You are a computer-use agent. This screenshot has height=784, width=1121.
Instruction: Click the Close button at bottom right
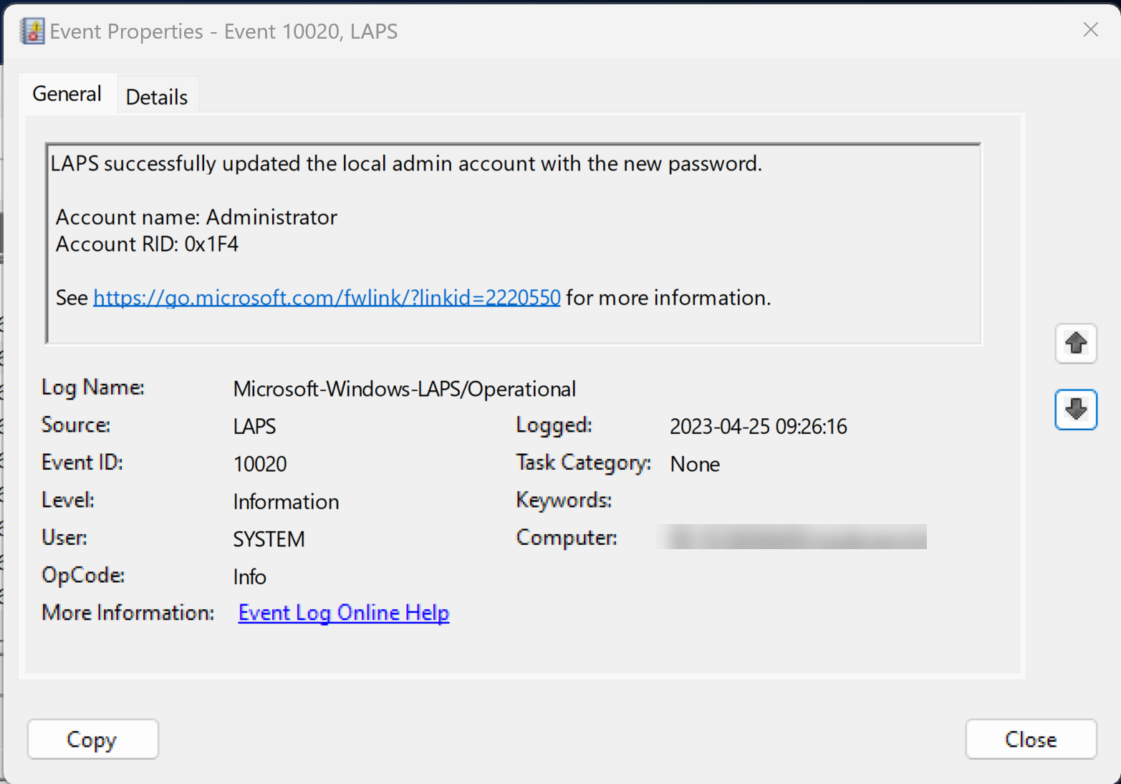coord(1030,739)
